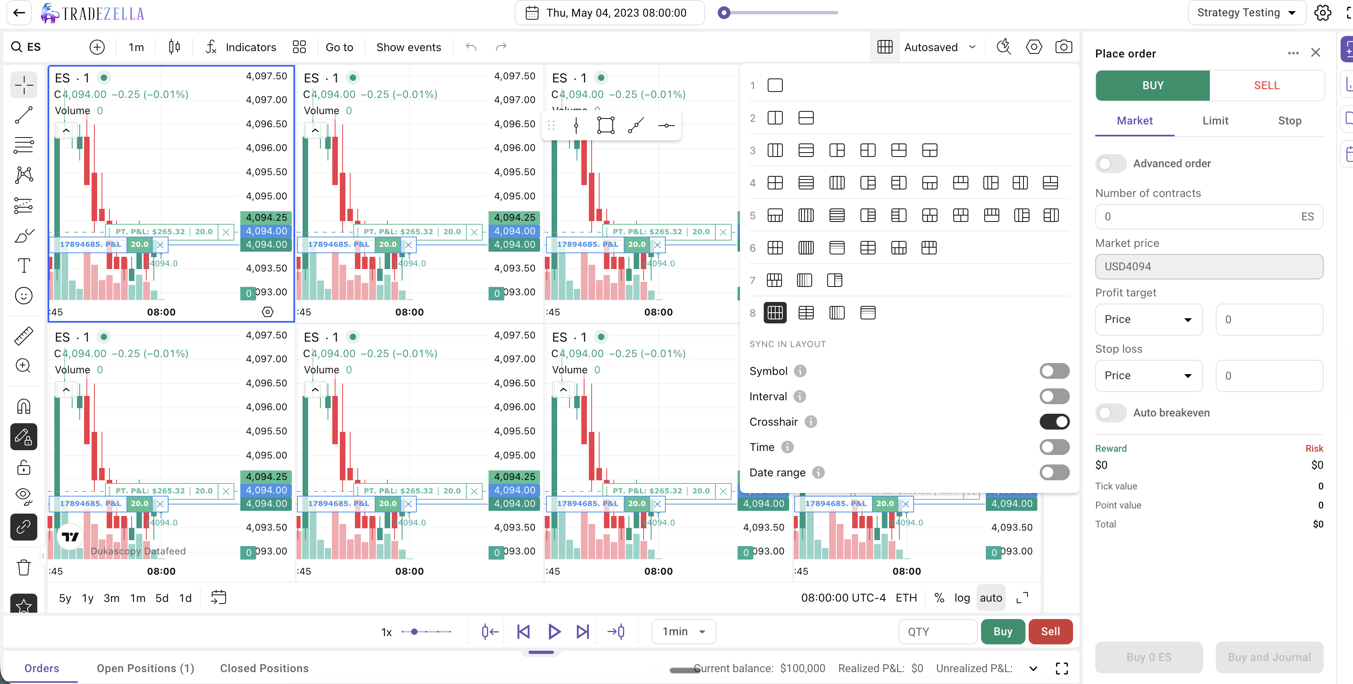Switch to the Market order tab
This screenshot has height=684, width=1353.
[x=1135, y=121]
